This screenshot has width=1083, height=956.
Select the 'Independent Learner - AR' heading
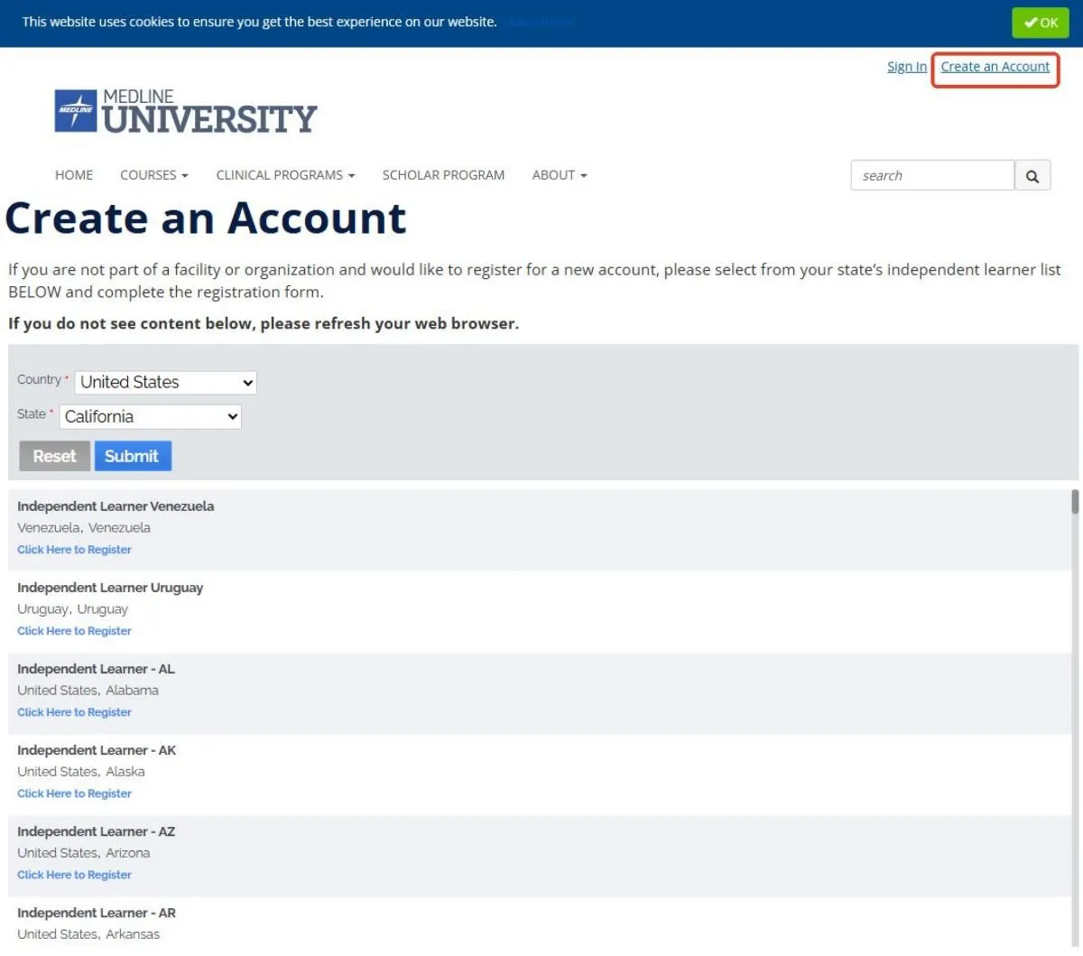click(97, 913)
